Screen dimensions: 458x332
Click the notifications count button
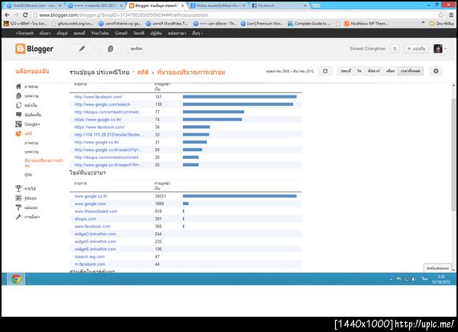click(395, 49)
